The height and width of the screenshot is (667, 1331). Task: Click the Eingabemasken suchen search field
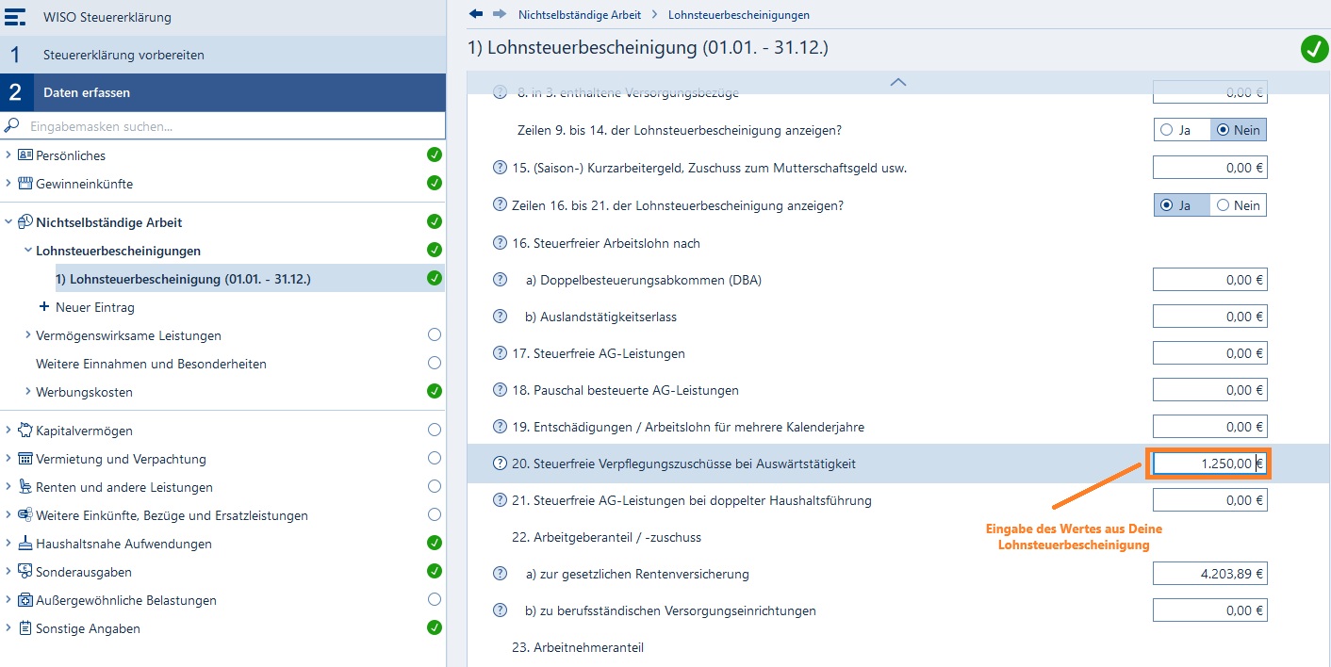(222, 125)
